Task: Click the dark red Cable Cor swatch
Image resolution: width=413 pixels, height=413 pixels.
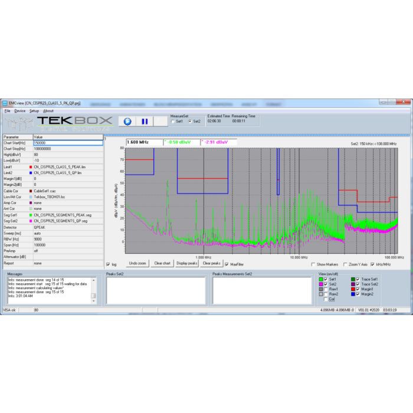Action: tap(30, 191)
